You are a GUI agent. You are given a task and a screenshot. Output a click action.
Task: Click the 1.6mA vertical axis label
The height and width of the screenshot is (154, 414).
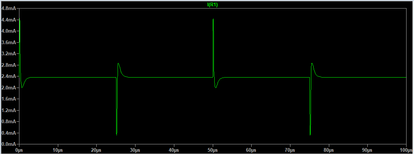pos(9,99)
